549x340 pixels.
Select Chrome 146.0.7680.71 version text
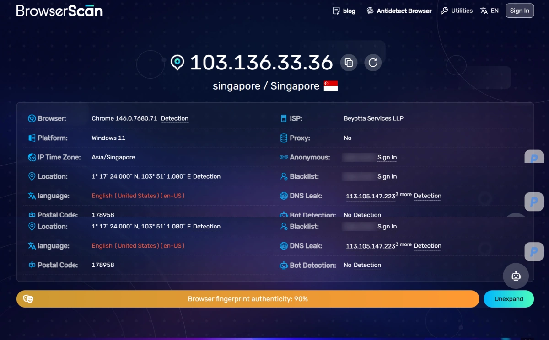[124, 118]
